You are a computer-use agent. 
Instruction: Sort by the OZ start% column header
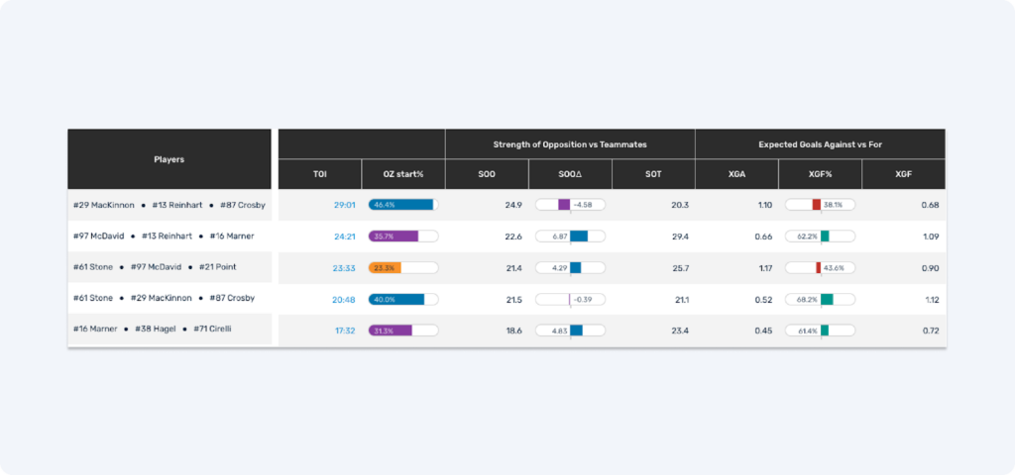[x=403, y=174]
